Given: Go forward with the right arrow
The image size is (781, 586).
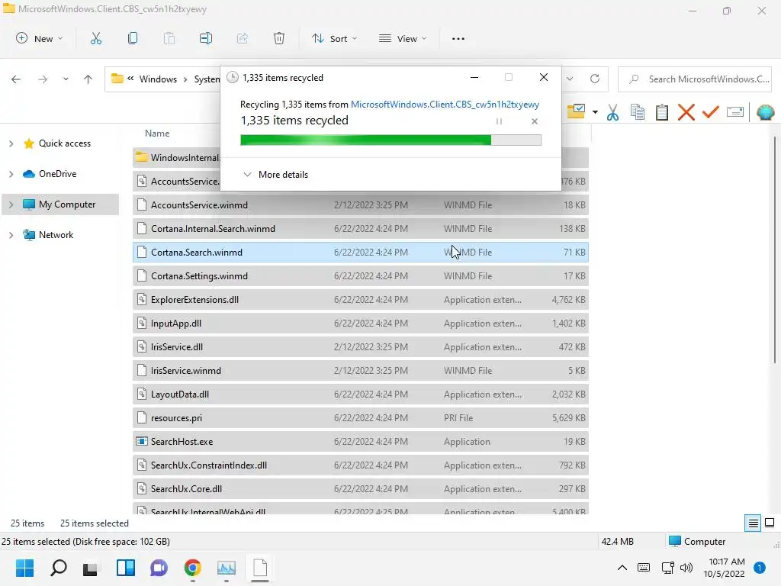Looking at the screenshot, I should (43, 79).
